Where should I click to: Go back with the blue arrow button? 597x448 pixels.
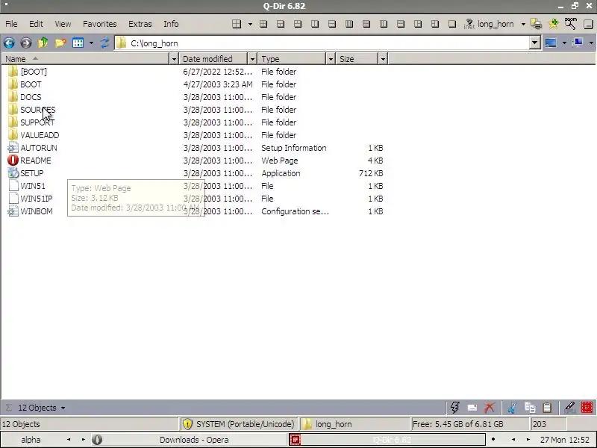(x=9, y=43)
